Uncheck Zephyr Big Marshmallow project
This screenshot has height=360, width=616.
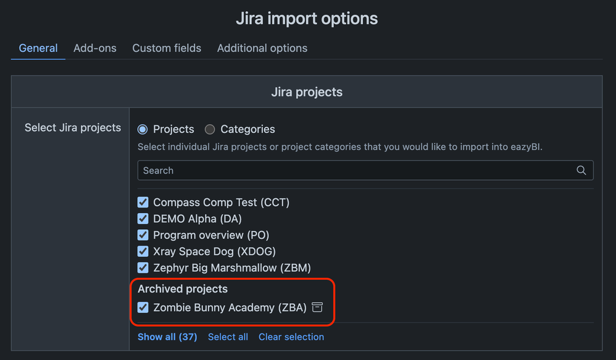pyautogui.click(x=143, y=267)
